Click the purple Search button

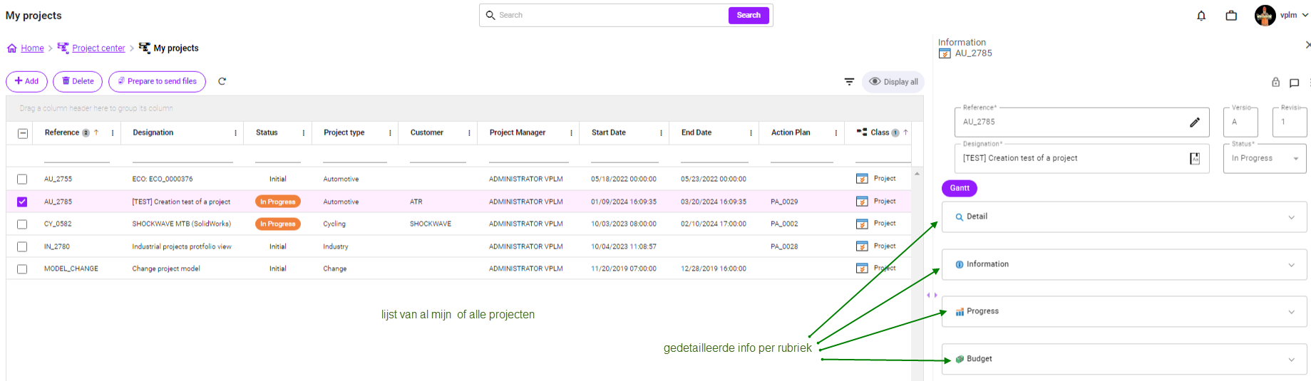[x=749, y=15]
